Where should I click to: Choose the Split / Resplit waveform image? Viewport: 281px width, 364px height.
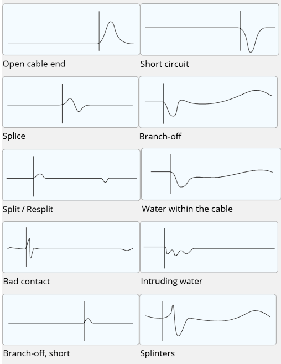coord(71,175)
